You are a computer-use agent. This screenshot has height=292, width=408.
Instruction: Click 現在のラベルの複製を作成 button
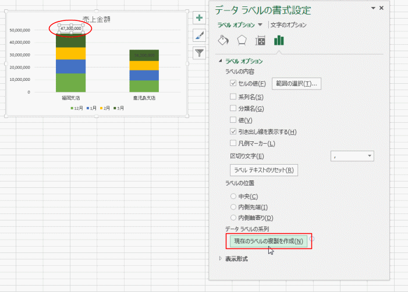tap(268, 241)
